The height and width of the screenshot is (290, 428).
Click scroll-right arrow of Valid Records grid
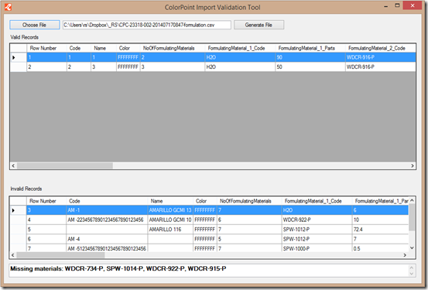coord(413,165)
